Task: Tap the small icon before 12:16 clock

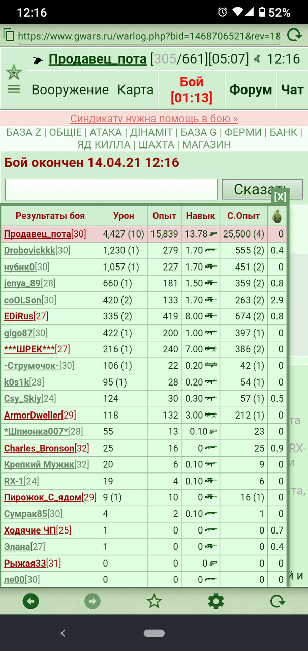Action: (x=258, y=59)
